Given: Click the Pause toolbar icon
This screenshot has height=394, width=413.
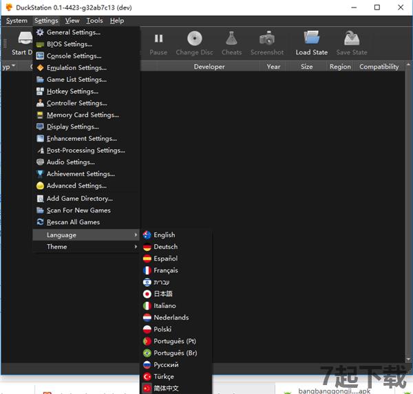Looking at the screenshot, I should coord(158,39).
